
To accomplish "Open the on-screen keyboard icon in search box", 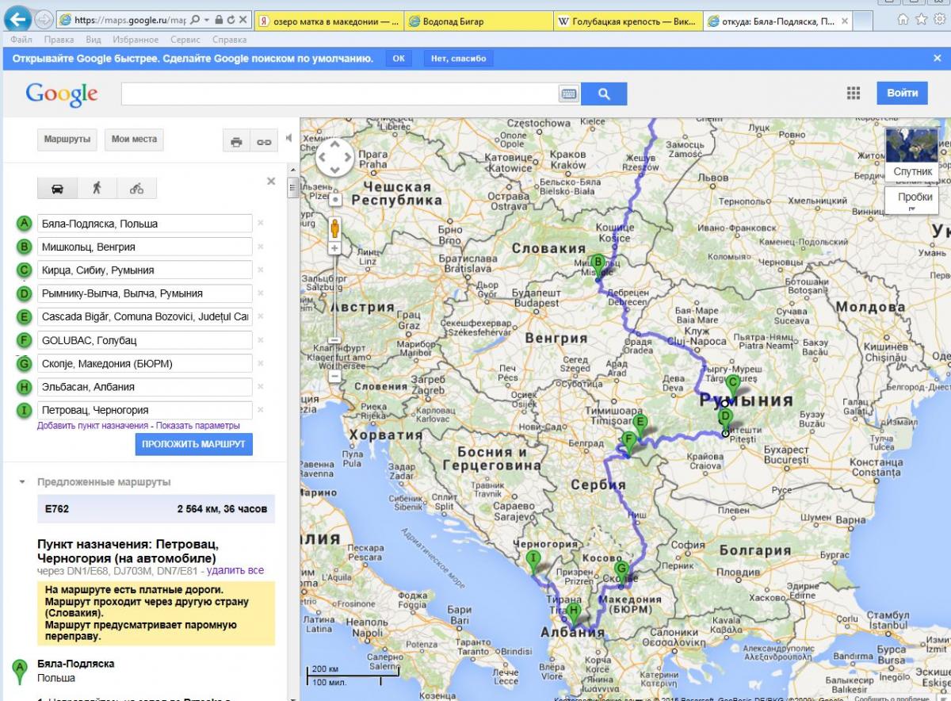I will [569, 94].
